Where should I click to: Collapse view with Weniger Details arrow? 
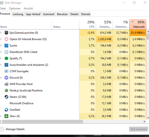[x=2, y=129]
